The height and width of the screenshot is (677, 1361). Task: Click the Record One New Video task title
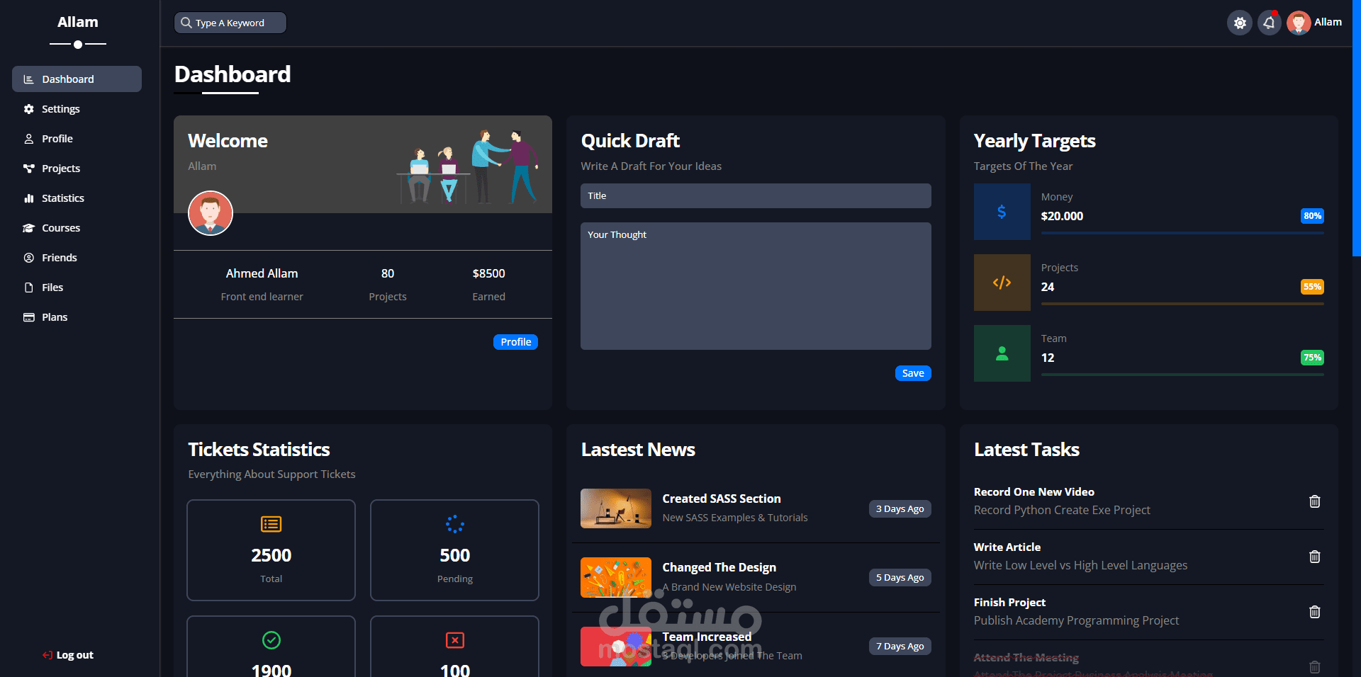[x=1034, y=491]
